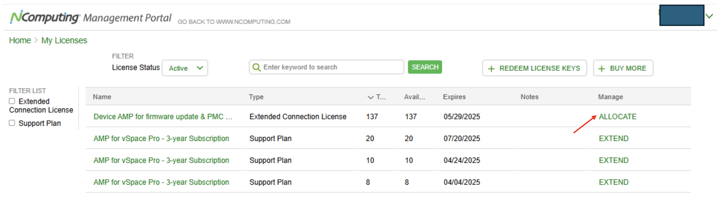Click ALLOCATE for Device AMP license

[x=617, y=117]
